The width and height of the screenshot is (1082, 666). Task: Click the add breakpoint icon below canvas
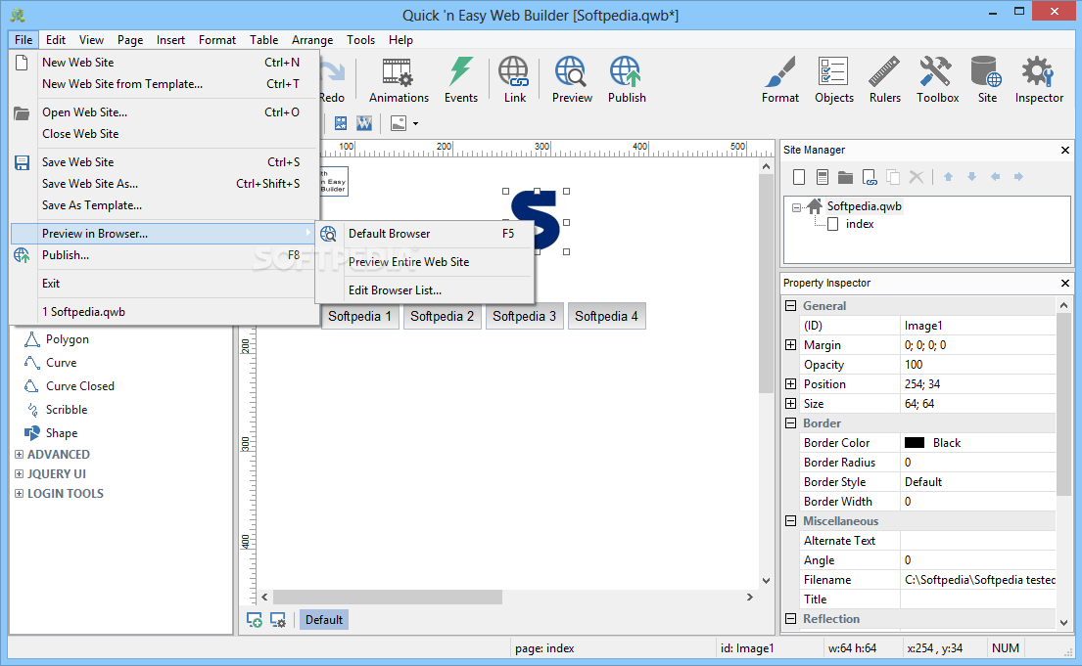(x=254, y=620)
